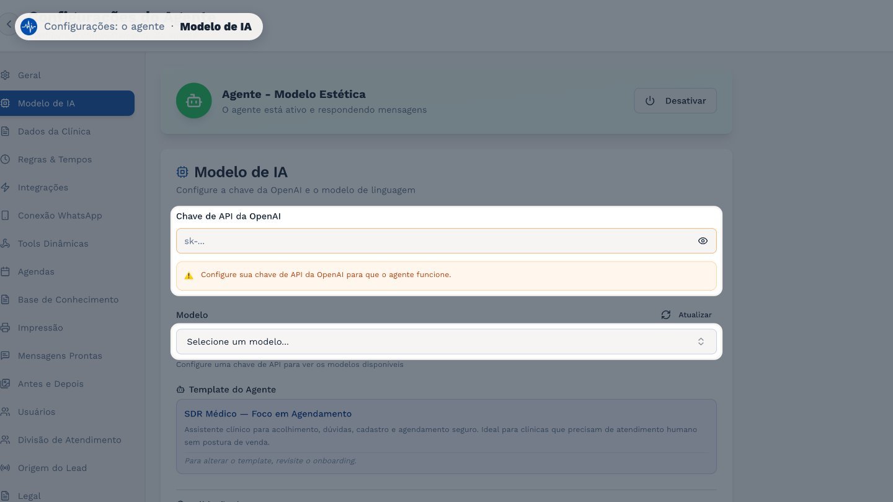
Task: Open Divisão de Atendimento settings
Action: (67, 440)
